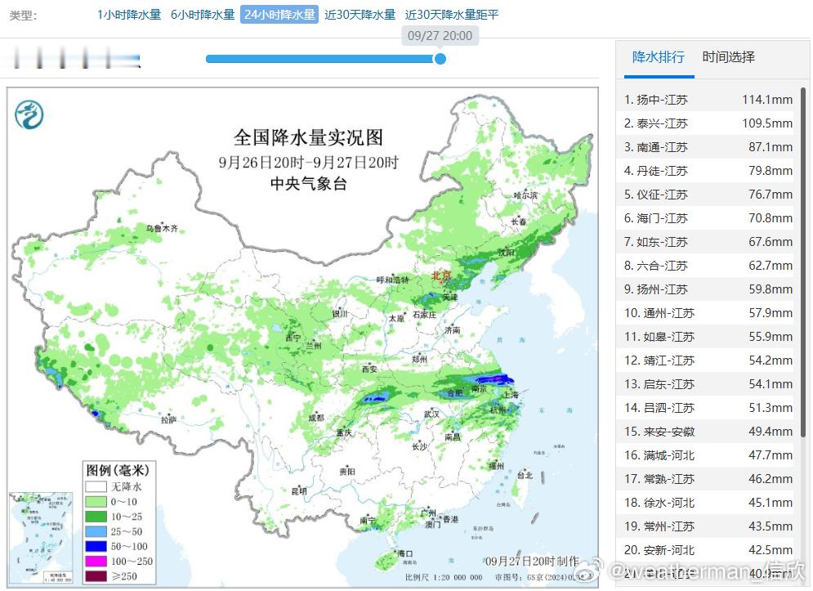The image size is (813, 591).
Task: Open 近30天降水量 view
Action: (x=360, y=15)
